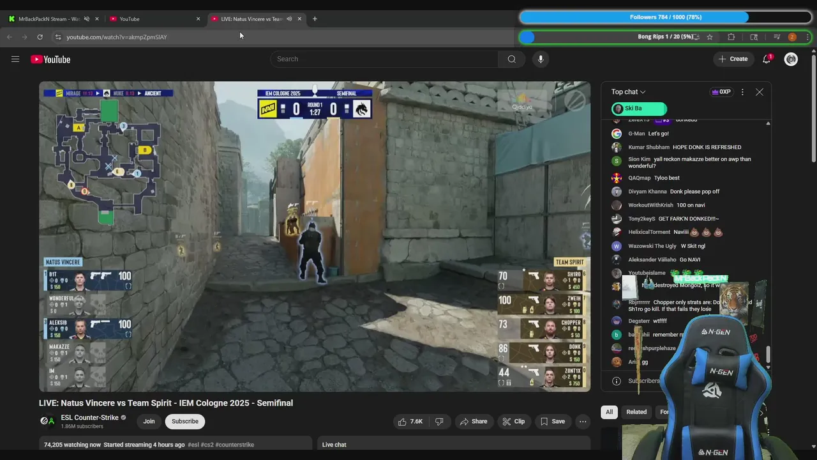Screen dimensions: 817x460
Task: Like the video with 7.6K likes
Action: [410, 422]
